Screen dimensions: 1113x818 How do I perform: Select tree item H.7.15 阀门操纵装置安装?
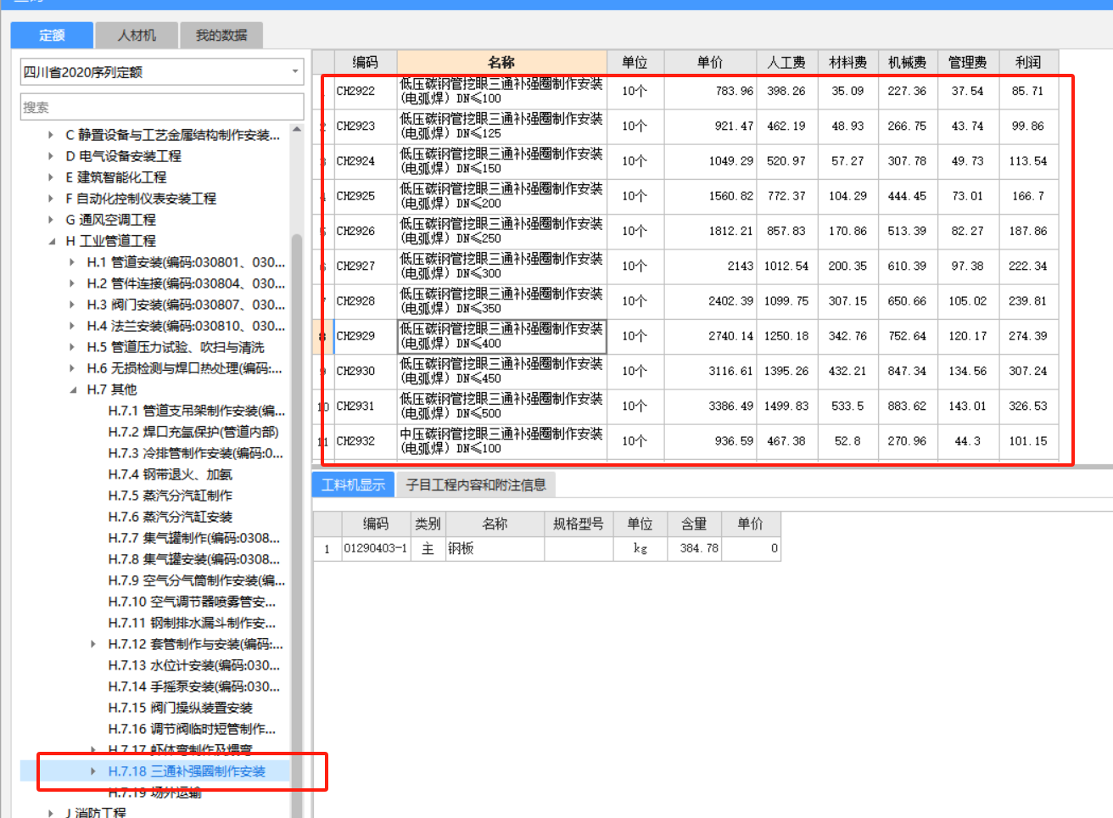[x=181, y=708]
